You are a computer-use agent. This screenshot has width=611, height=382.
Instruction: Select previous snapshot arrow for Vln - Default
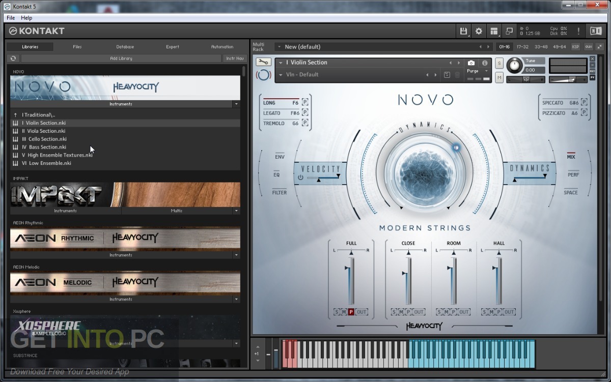(427, 75)
